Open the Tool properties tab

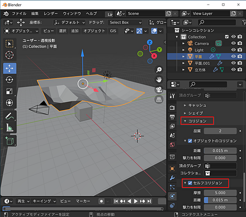click(172, 96)
